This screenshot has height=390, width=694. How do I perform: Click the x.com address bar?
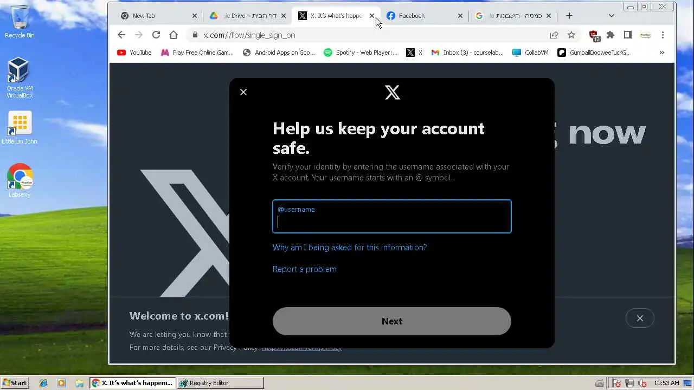369,35
